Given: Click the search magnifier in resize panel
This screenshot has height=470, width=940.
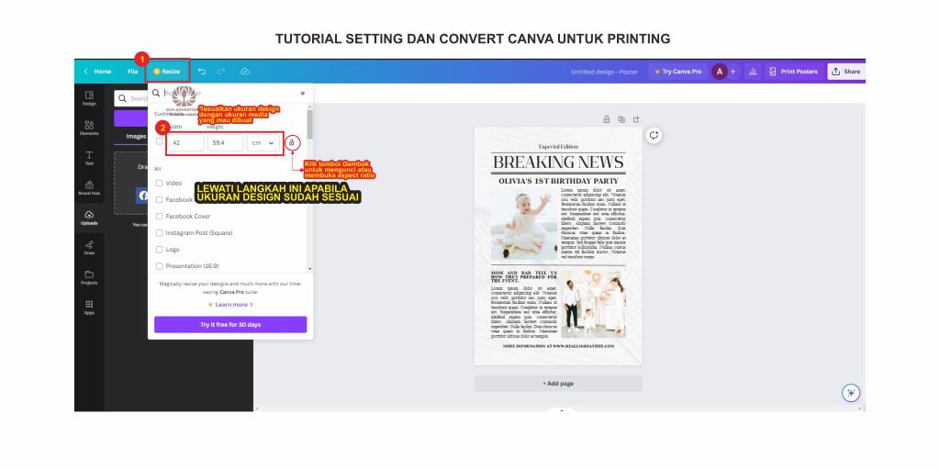Looking at the screenshot, I should point(156,93).
